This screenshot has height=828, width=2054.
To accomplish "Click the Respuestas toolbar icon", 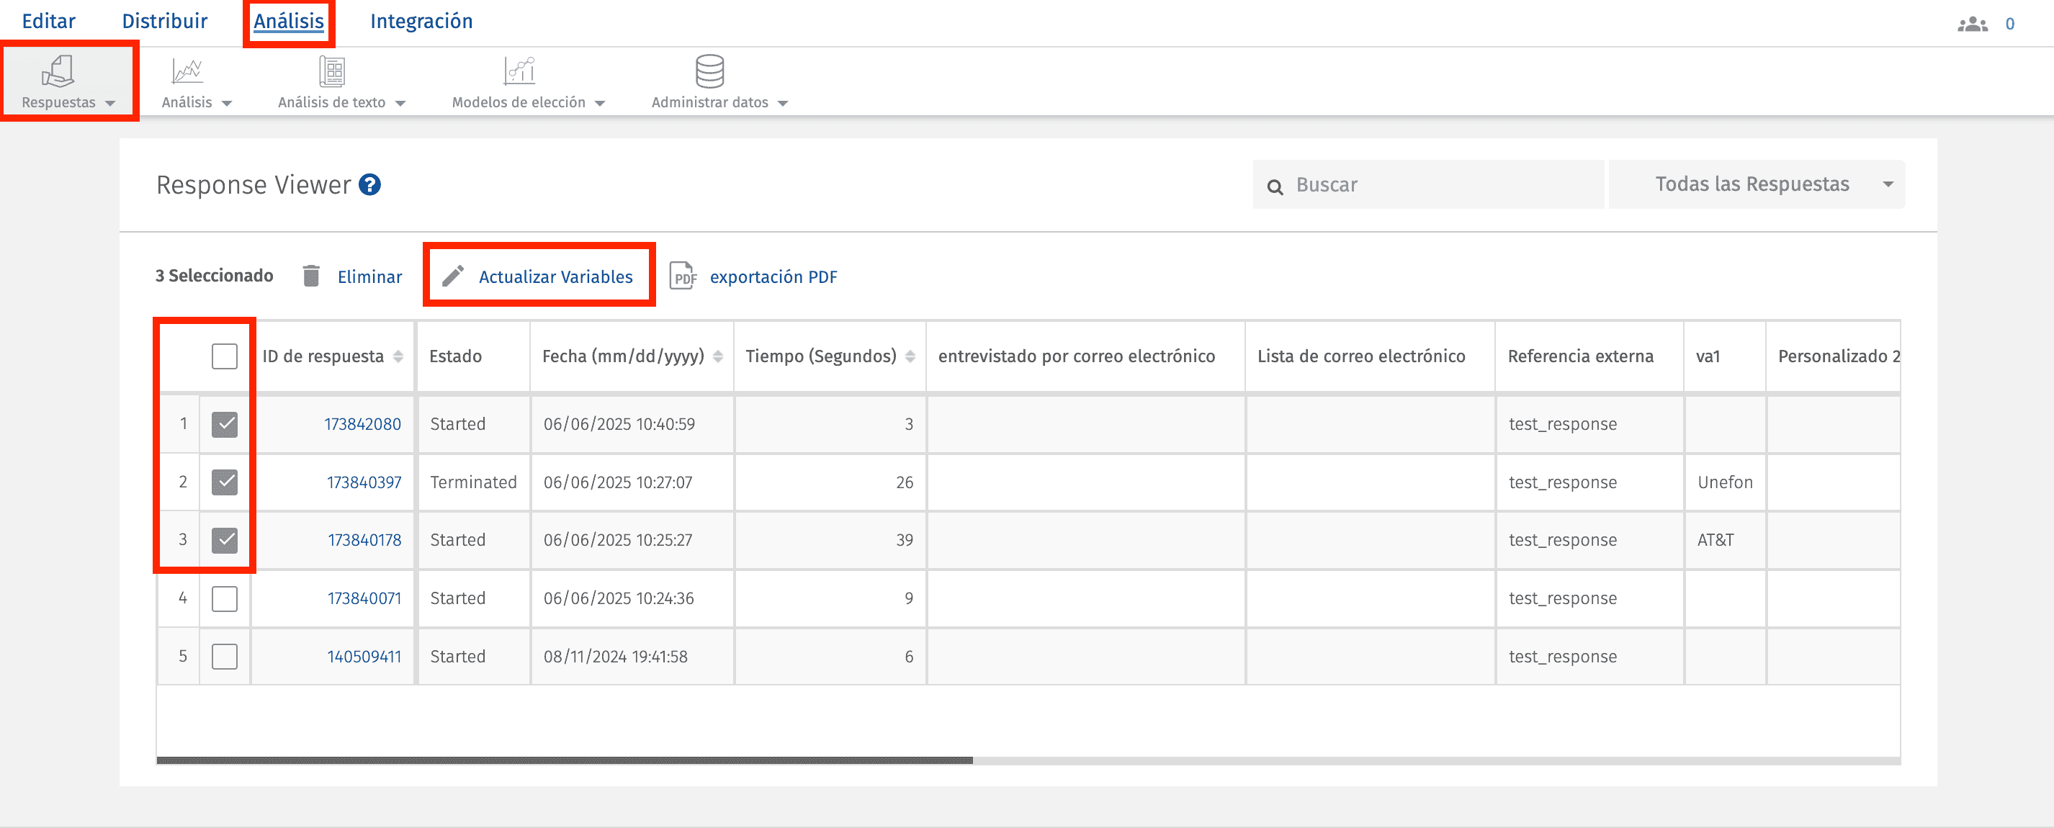I will point(58,72).
